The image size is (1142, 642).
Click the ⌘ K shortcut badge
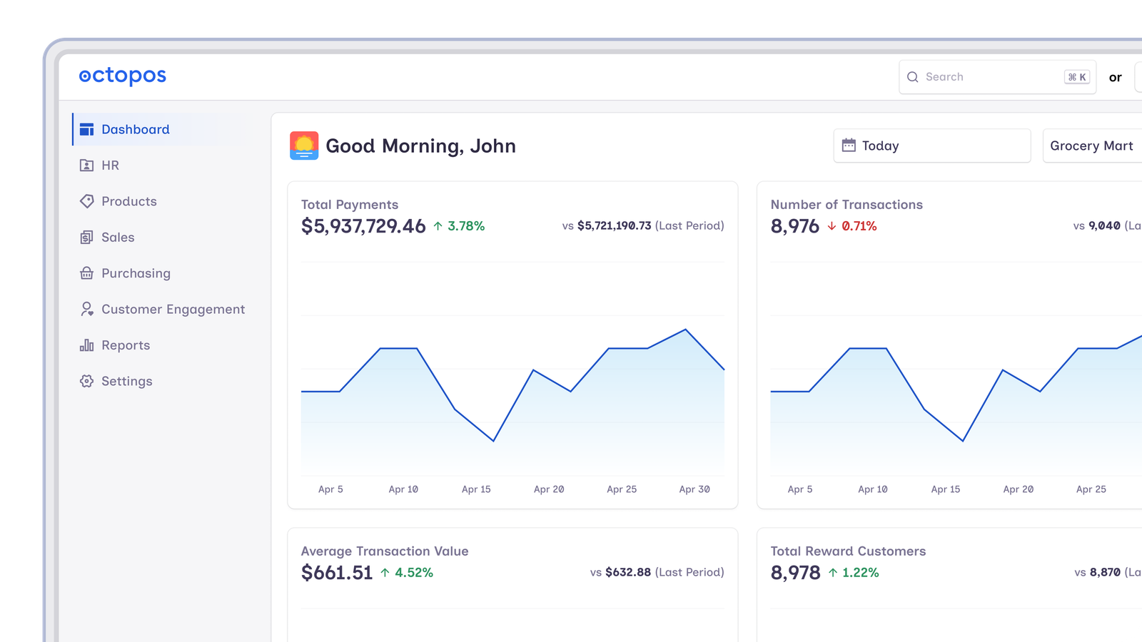click(x=1077, y=77)
